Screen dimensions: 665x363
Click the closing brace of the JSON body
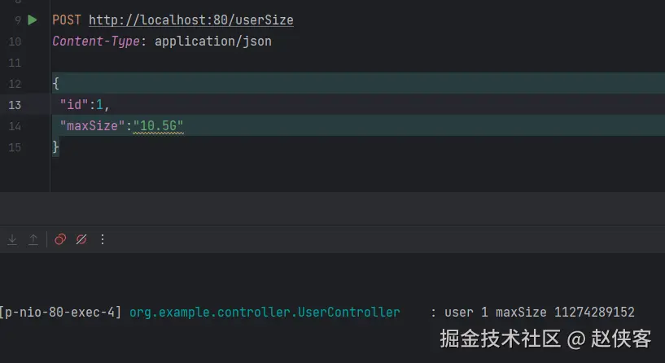[55, 147]
